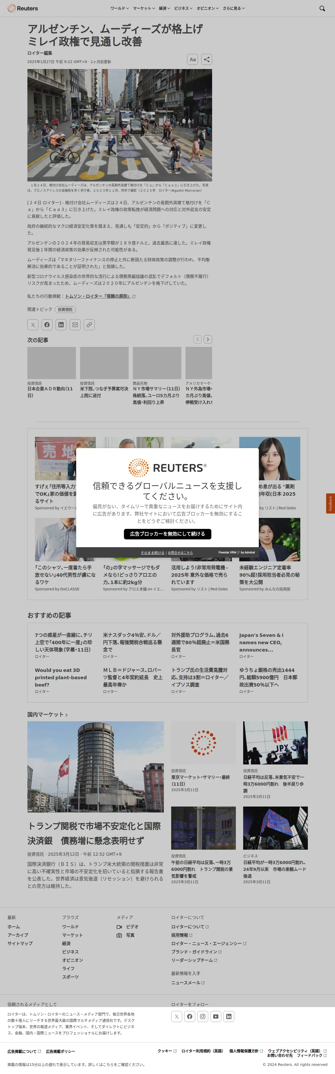Follow Reuters on Facebook in footer
Screen dimensions: 335x1074
click(189, 1016)
